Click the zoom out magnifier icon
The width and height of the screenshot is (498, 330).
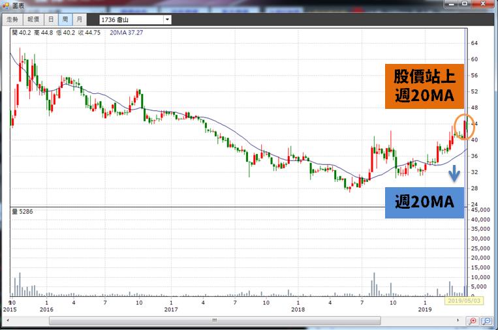pos(486,321)
